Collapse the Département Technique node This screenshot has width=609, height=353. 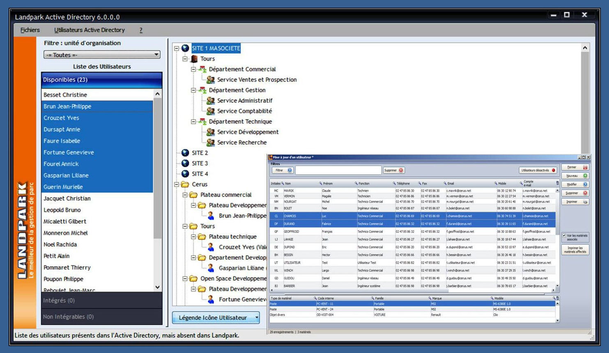point(193,121)
